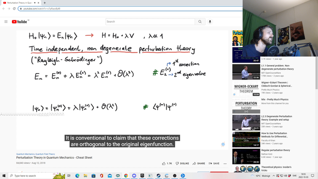Open the Office app on taskbar
This screenshot has height=179, width=318.
click(x=101, y=176)
